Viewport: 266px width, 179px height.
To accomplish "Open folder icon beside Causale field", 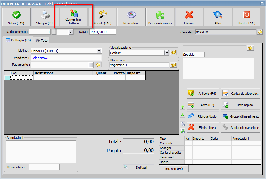I will [x=260, y=32].
